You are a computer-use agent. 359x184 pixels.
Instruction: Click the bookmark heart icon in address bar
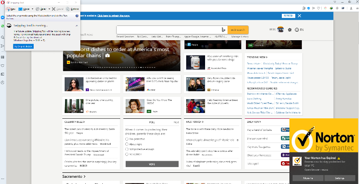click(318, 8)
